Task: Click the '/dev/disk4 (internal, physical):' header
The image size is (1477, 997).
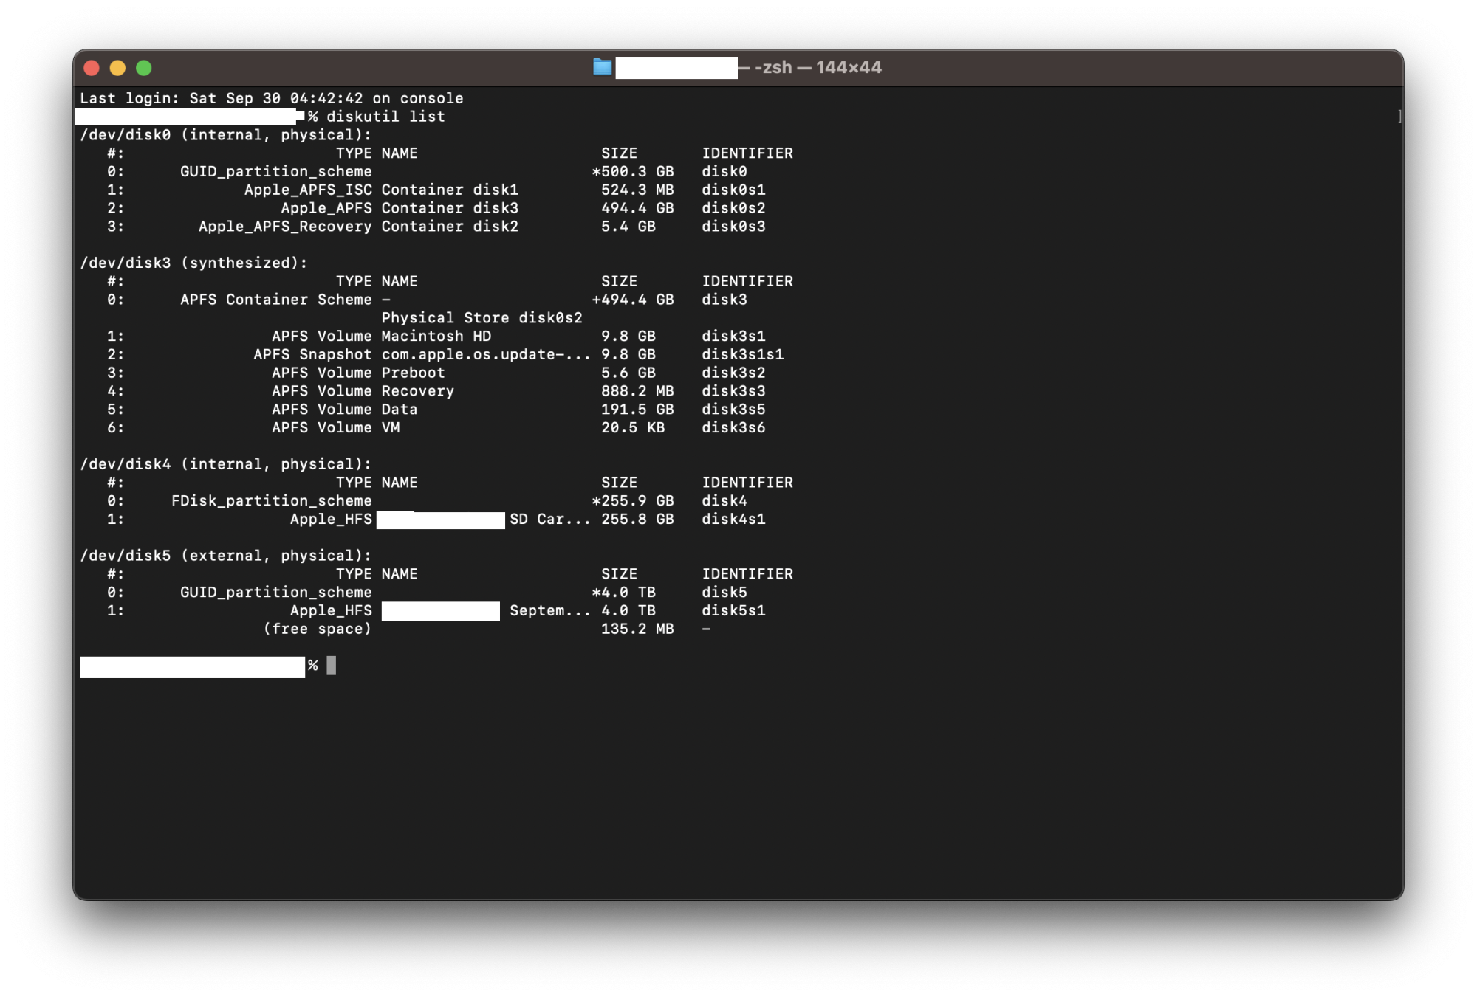Action: 226,464
